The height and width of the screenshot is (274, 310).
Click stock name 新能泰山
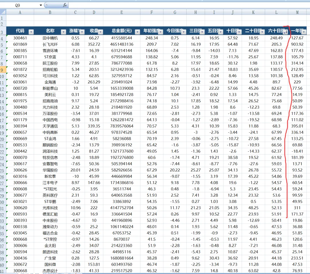(50, 88)
